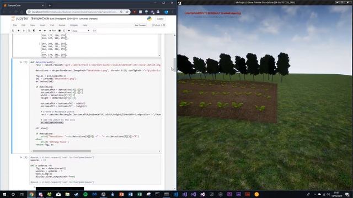Click the Jupyter logo link

tap(20, 19)
